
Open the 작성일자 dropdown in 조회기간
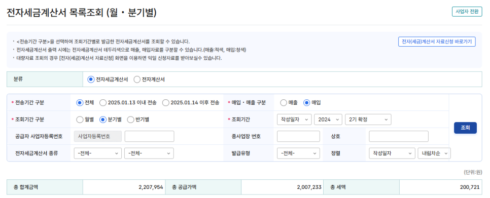pos(294,120)
